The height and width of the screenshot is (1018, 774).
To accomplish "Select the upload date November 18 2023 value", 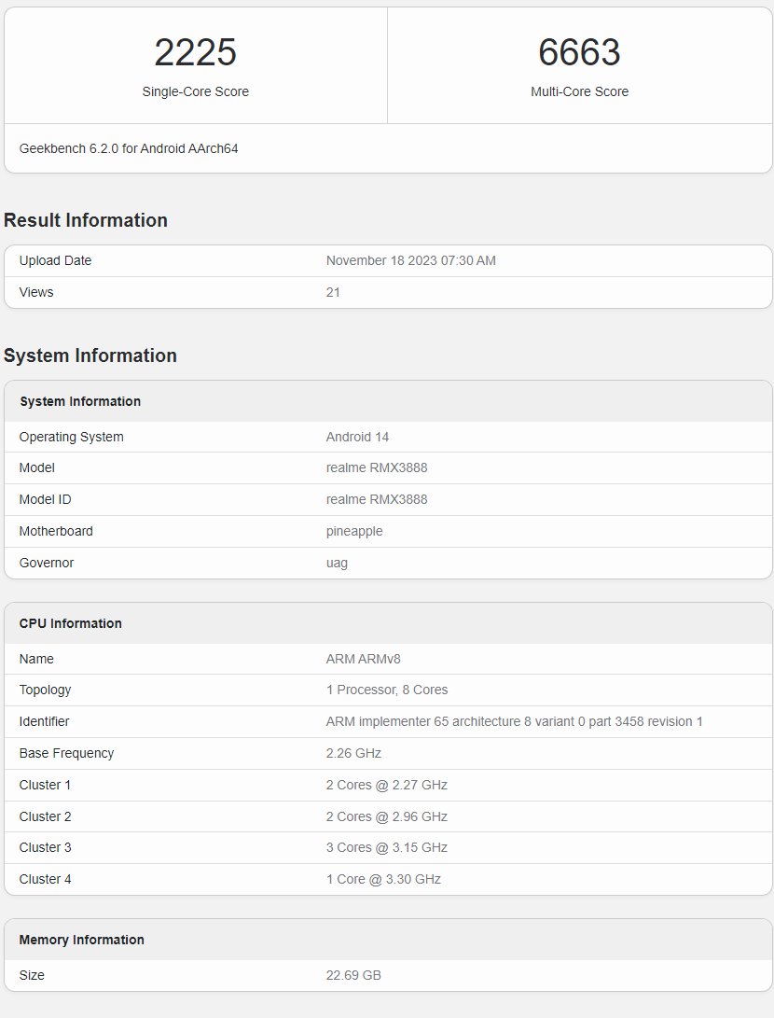I will (x=410, y=261).
